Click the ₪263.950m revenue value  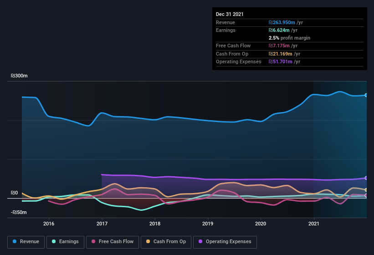(282, 22)
